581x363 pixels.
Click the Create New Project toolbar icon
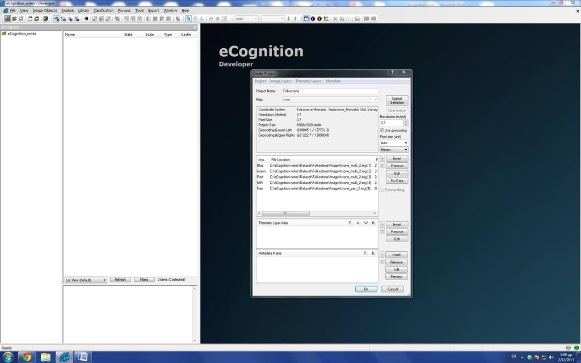coord(7,19)
